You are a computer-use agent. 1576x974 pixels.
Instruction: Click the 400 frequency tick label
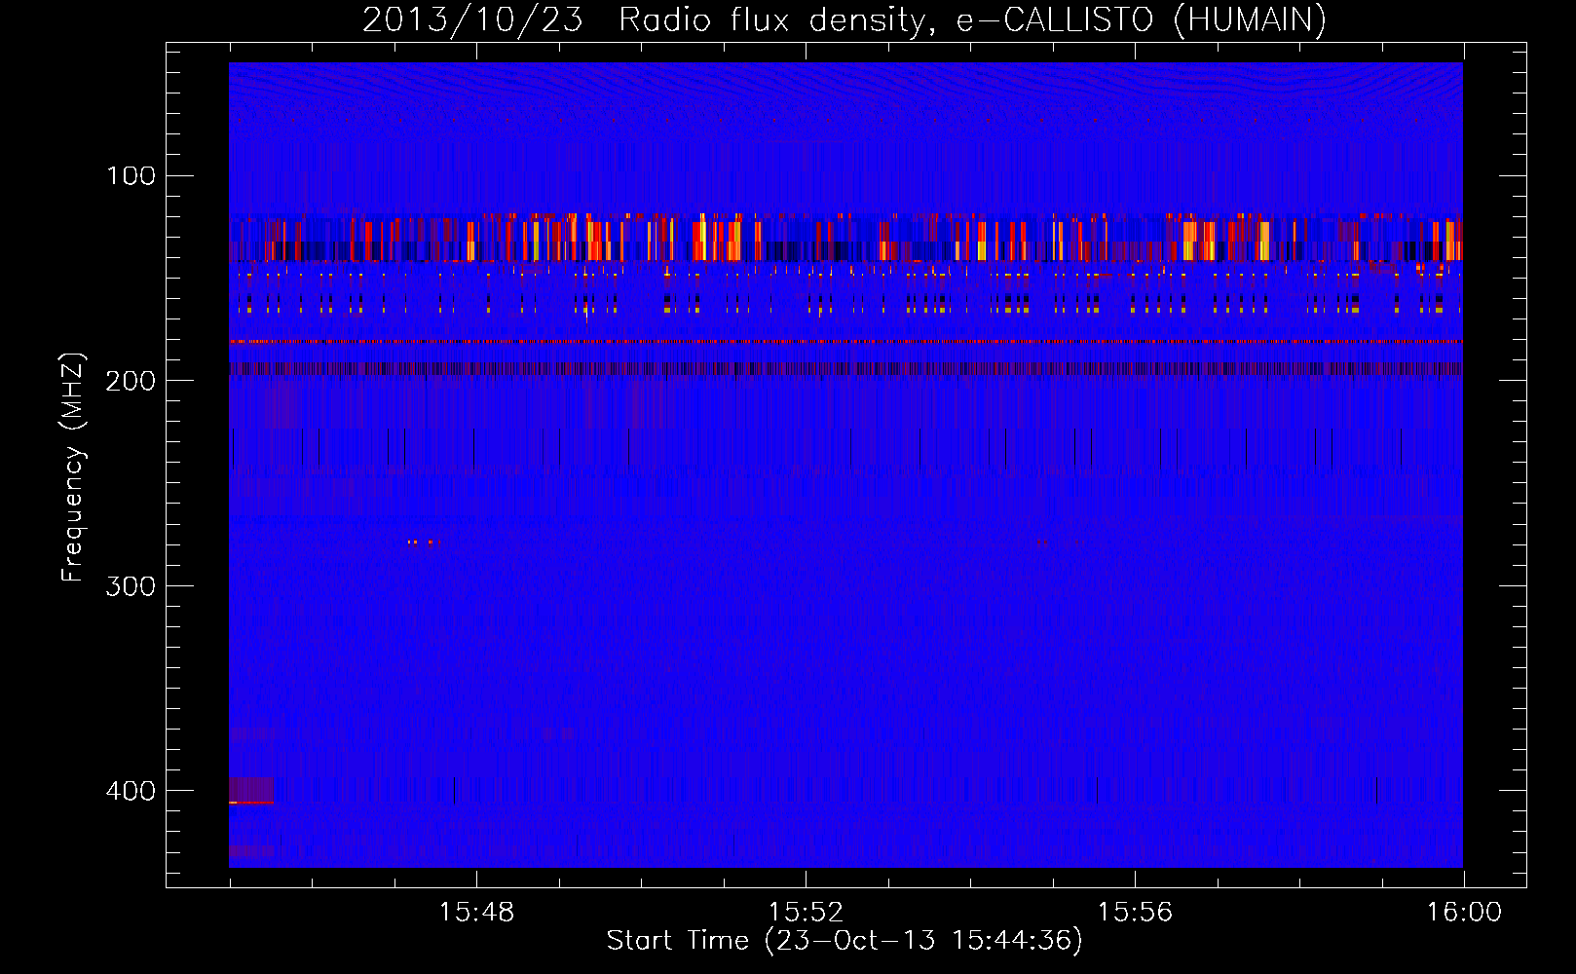[x=131, y=791]
